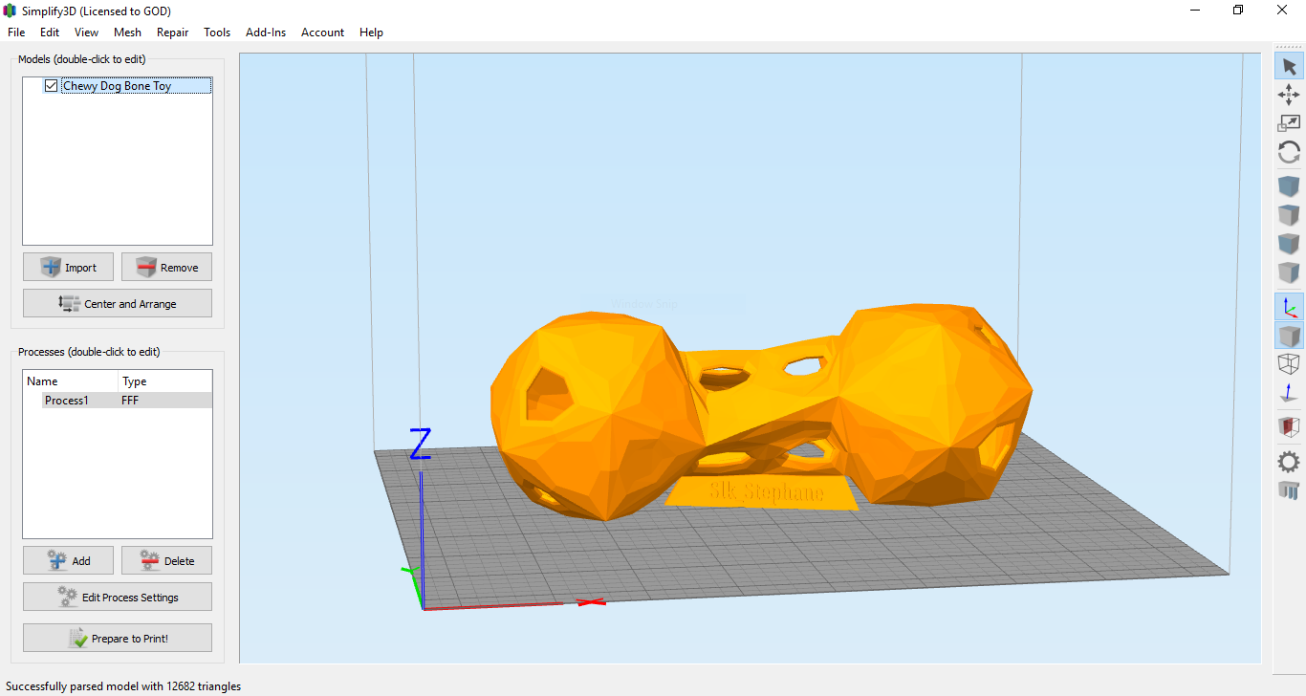This screenshot has height=696, width=1306.
Task: Open the Tools menu
Action: click(217, 33)
